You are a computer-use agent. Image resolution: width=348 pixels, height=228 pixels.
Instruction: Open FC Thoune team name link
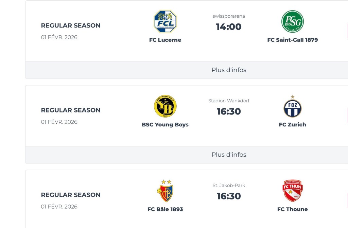point(292,209)
